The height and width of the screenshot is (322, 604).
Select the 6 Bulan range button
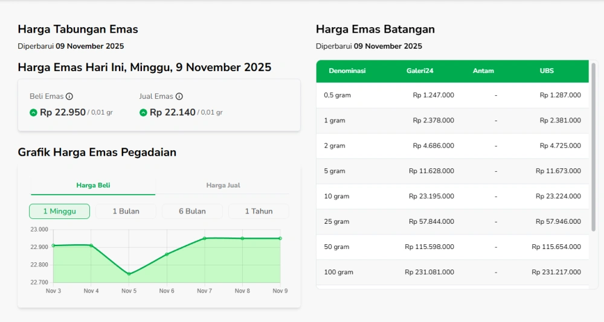(x=192, y=211)
